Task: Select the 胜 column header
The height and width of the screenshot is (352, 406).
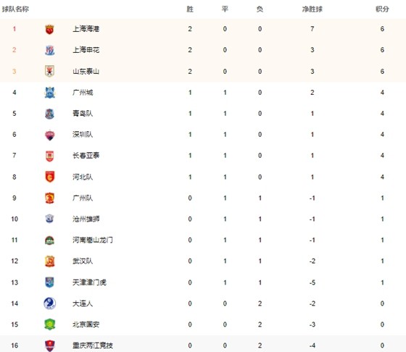Action: click(190, 9)
